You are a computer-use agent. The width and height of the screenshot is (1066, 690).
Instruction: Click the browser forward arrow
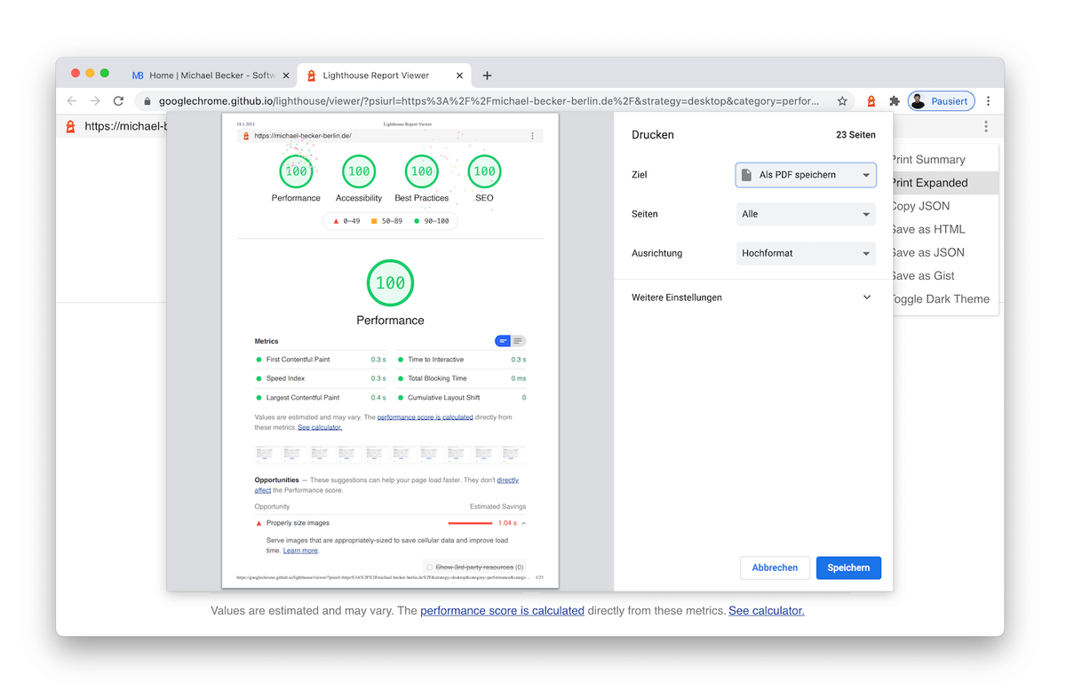(x=95, y=101)
